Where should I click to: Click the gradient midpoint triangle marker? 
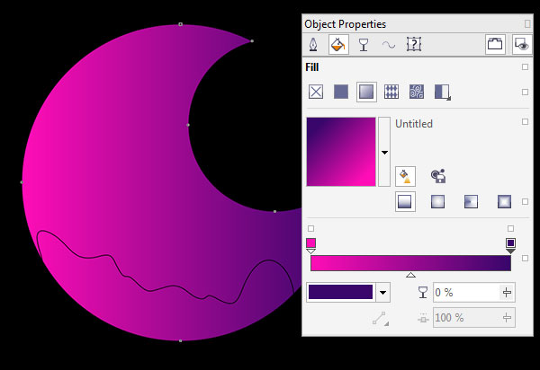coord(410,275)
